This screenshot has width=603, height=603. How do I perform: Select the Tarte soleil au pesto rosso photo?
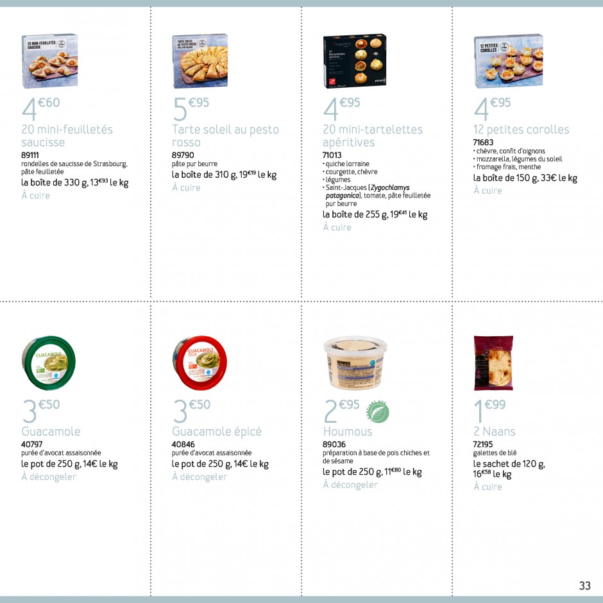tap(200, 61)
